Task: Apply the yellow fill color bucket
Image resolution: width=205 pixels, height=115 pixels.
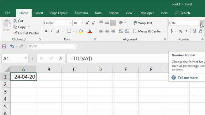Action: click(x=81, y=31)
